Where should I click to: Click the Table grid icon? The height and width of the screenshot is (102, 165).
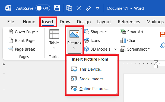54,34
